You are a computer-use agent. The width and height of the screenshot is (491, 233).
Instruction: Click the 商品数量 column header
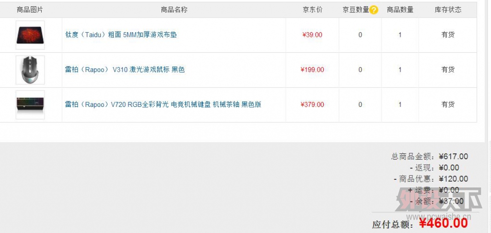pos(400,10)
